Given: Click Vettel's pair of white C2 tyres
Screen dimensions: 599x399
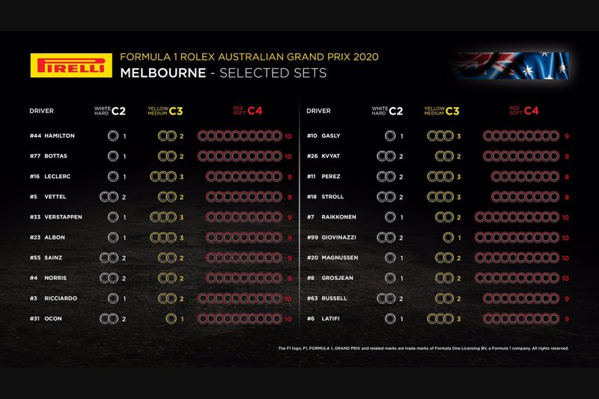Looking at the screenshot, I should tap(109, 197).
